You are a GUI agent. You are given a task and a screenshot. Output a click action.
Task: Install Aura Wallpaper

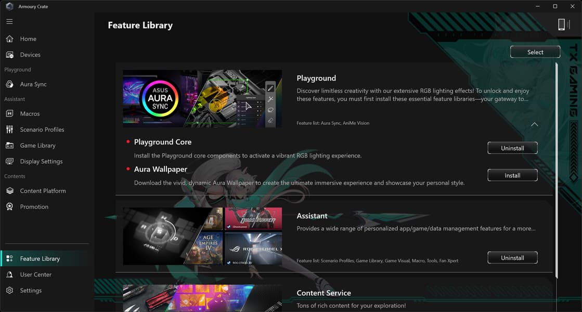pyautogui.click(x=512, y=175)
